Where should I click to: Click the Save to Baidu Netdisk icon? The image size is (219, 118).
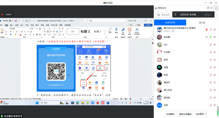(x=137, y=29)
